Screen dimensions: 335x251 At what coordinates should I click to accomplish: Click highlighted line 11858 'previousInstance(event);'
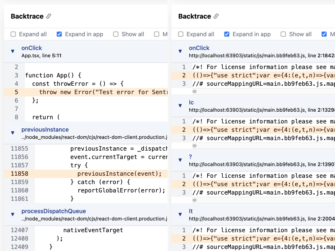tap(86, 174)
